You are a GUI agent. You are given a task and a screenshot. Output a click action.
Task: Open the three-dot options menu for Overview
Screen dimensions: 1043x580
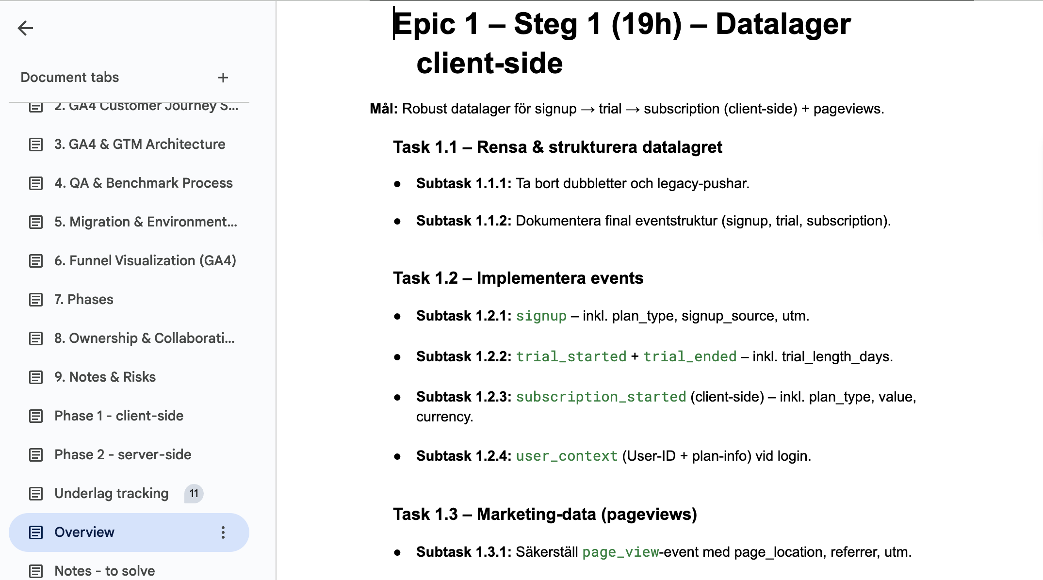pyautogui.click(x=223, y=532)
